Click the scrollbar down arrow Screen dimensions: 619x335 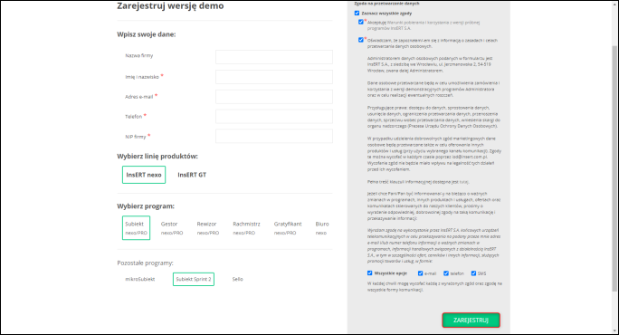614,331
